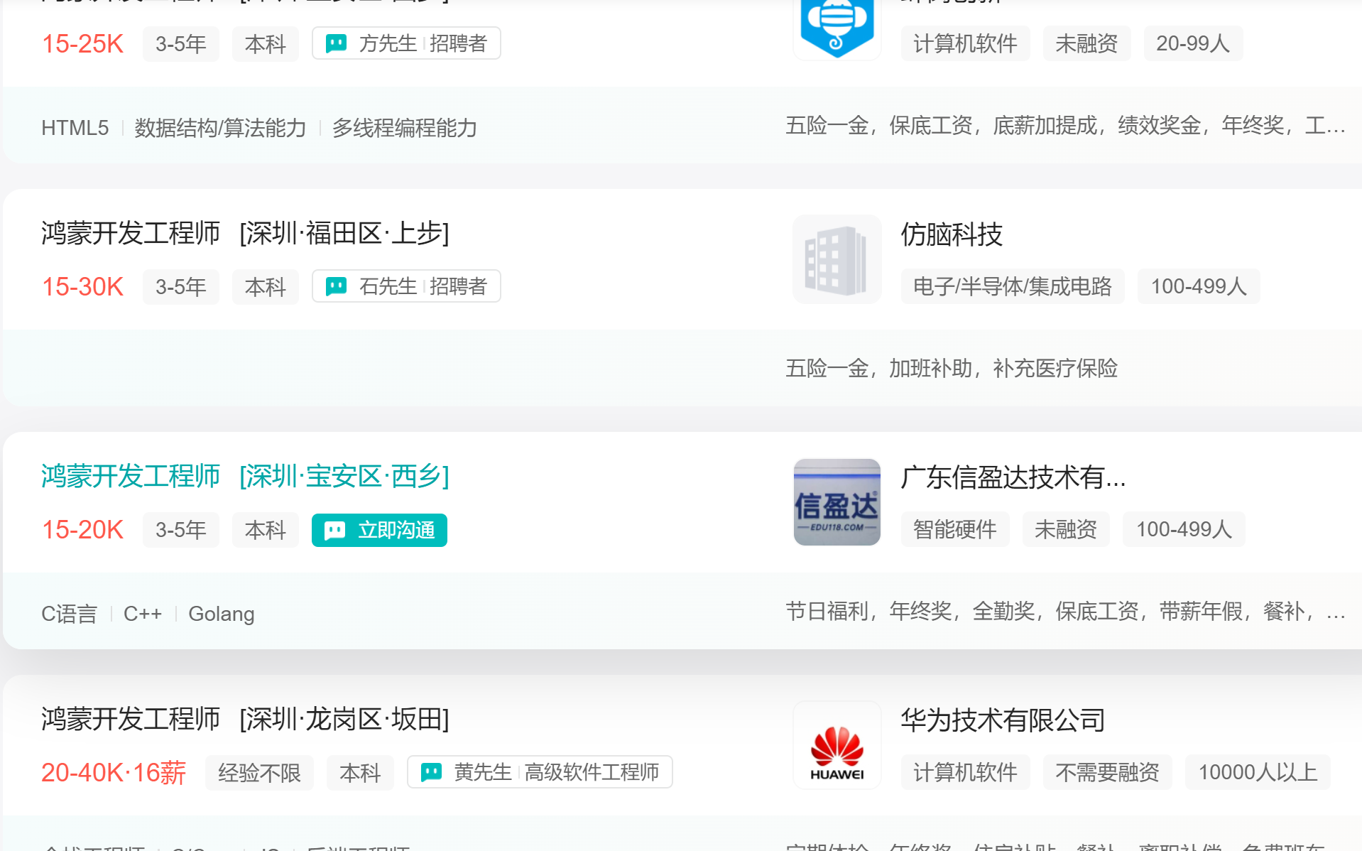Click the 3-5年 tag in the 15-30K row

tap(180, 287)
